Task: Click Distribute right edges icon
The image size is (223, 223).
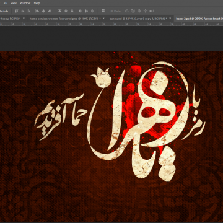Action: [x=93, y=11]
